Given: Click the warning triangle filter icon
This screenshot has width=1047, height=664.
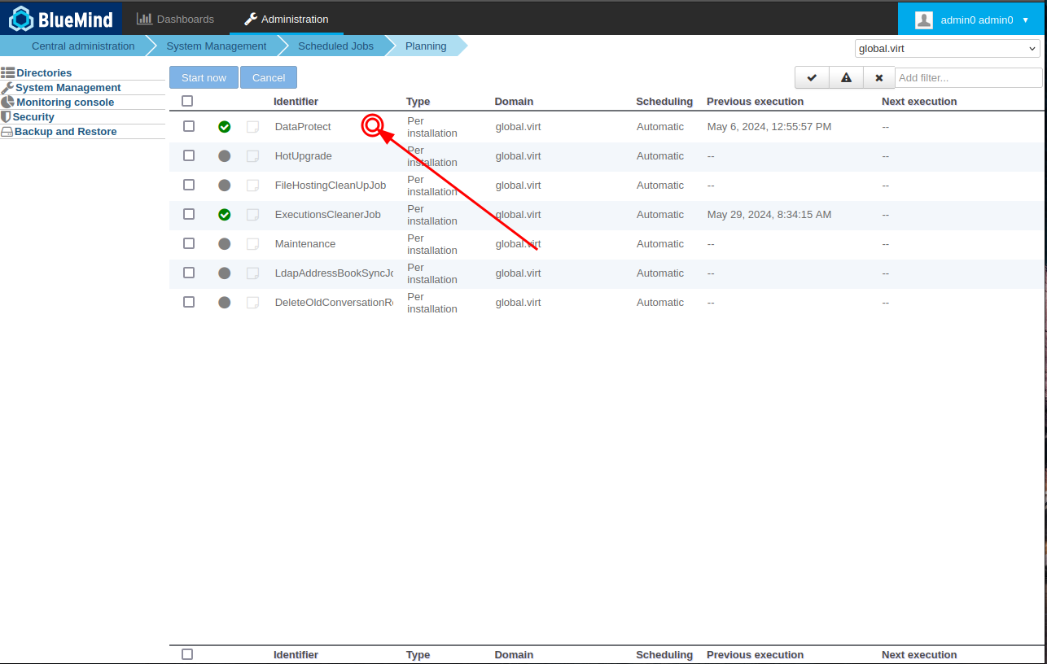Looking at the screenshot, I should tap(846, 78).
